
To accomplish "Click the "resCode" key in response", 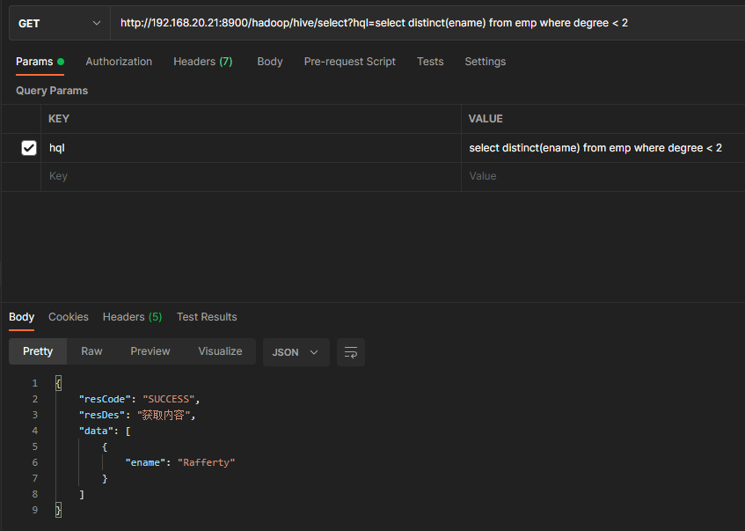I will (105, 399).
